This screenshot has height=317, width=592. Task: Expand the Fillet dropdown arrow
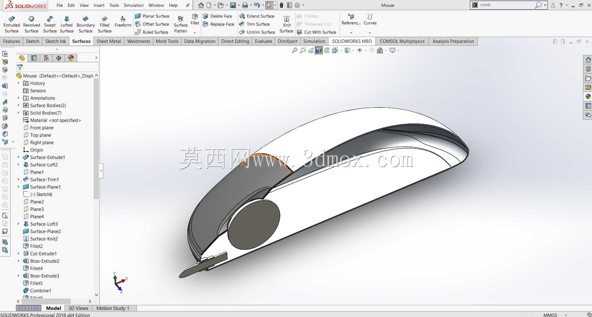point(195,32)
